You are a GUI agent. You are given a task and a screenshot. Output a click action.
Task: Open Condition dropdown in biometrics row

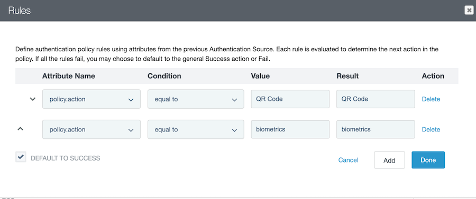pos(196,129)
